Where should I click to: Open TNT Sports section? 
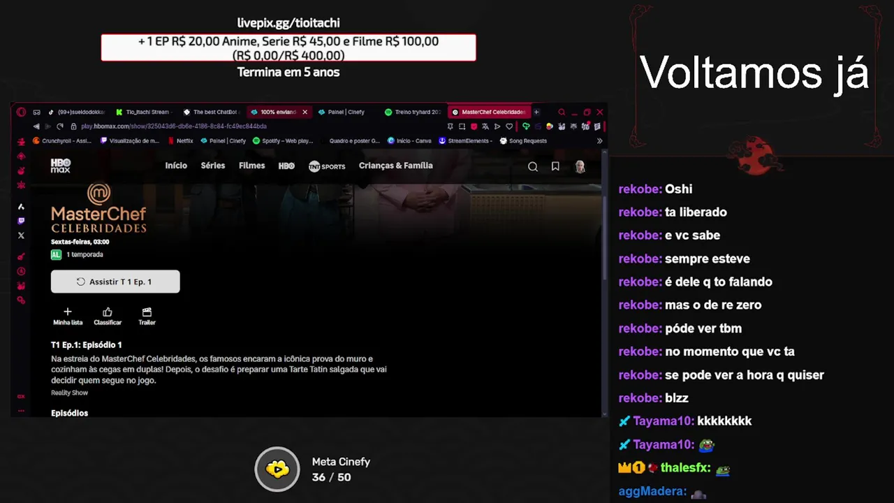pyautogui.click(x=327, y=166)
